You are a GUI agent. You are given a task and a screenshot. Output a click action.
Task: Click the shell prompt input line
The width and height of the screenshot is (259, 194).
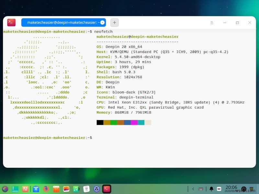pyautogui.click(x=97, y=137)
